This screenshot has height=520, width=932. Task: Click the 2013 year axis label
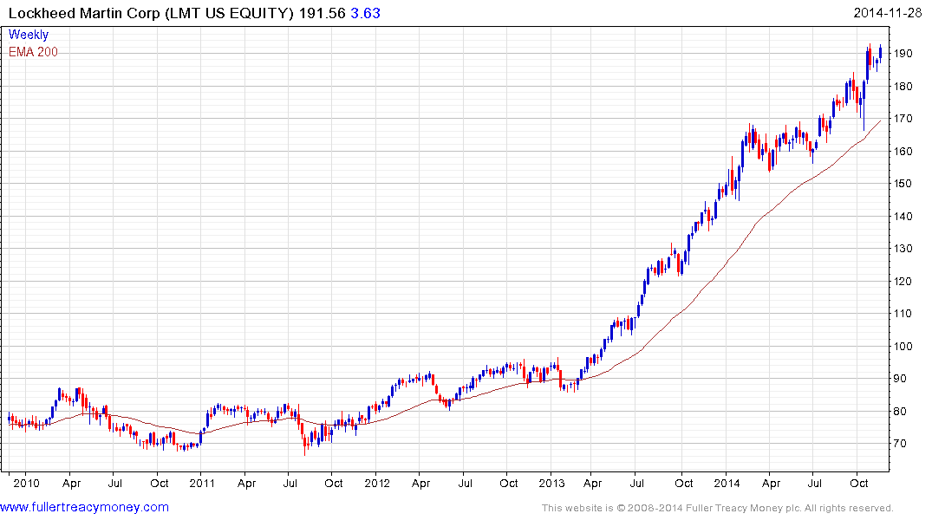coord(551,483)
